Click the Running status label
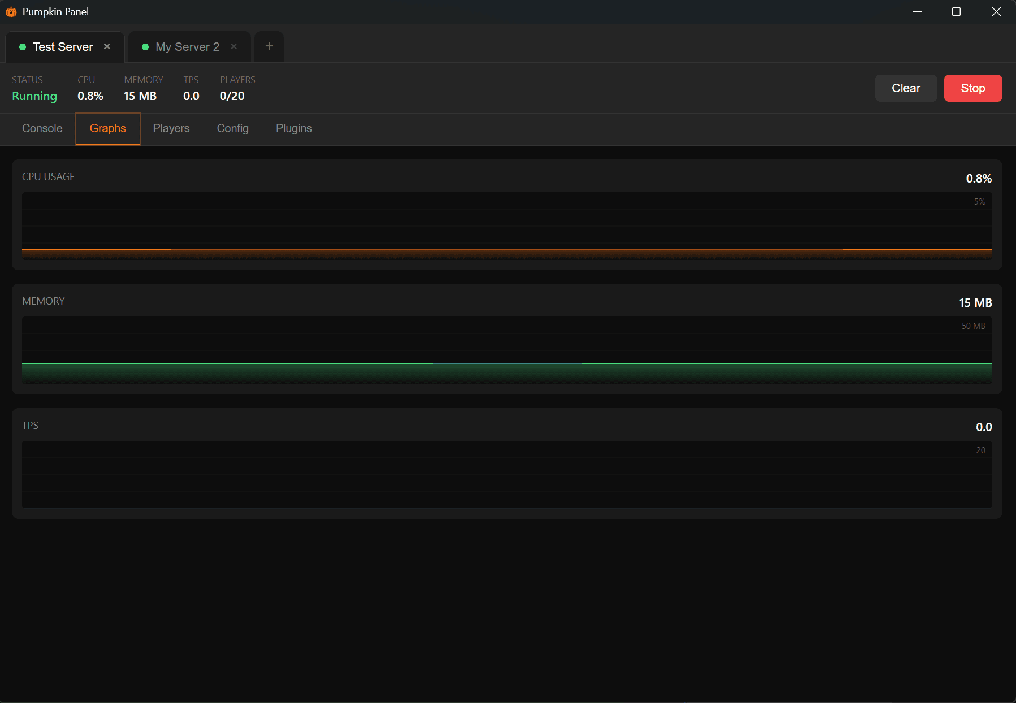 point(34,96)
